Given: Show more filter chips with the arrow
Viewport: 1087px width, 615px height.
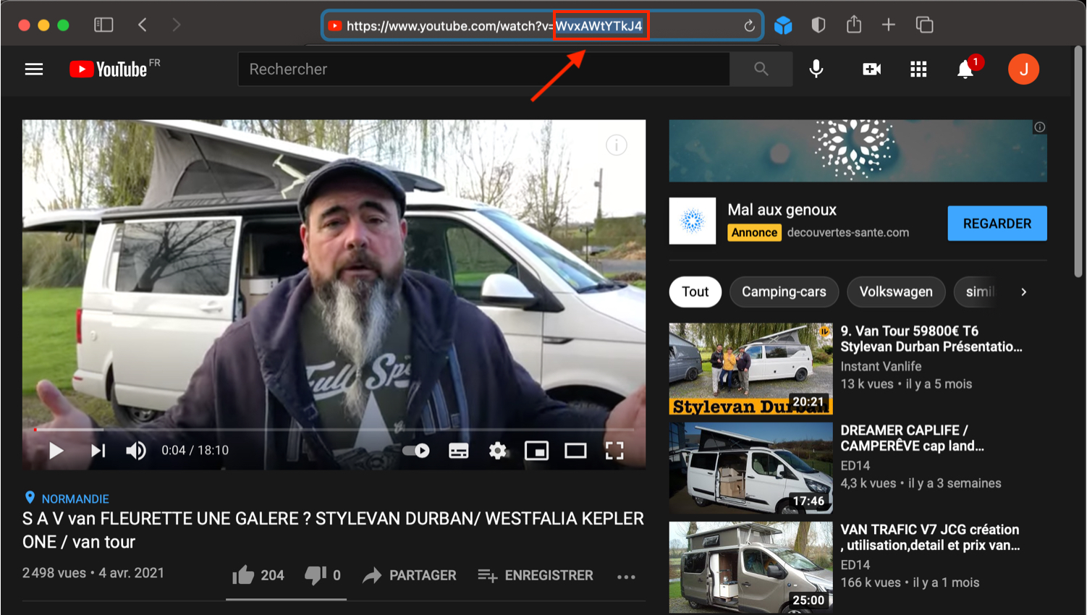Looking at the screenshot, I should click(1023, 292).
